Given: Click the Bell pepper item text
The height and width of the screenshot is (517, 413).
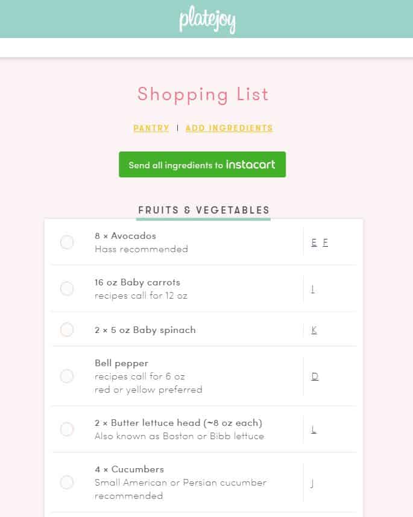Looking at the screenshot, I should click(121, 363).
